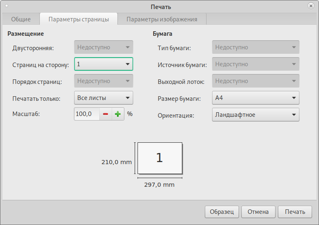Image resolution: width=319 pixels, height=225 pixels.
Task: Click the green plus icon for Масштаб
Action: (x=118, y=114)
